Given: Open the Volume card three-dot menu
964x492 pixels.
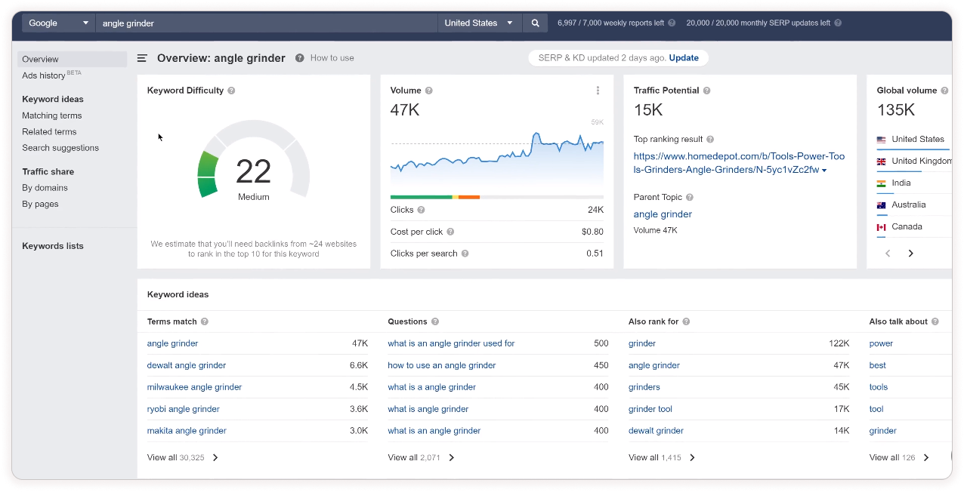Looking at the screenshot, I should click(598, 91).
